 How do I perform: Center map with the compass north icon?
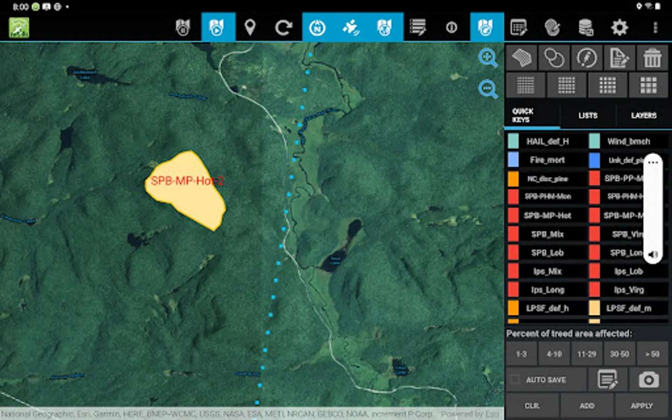[318, 28]
